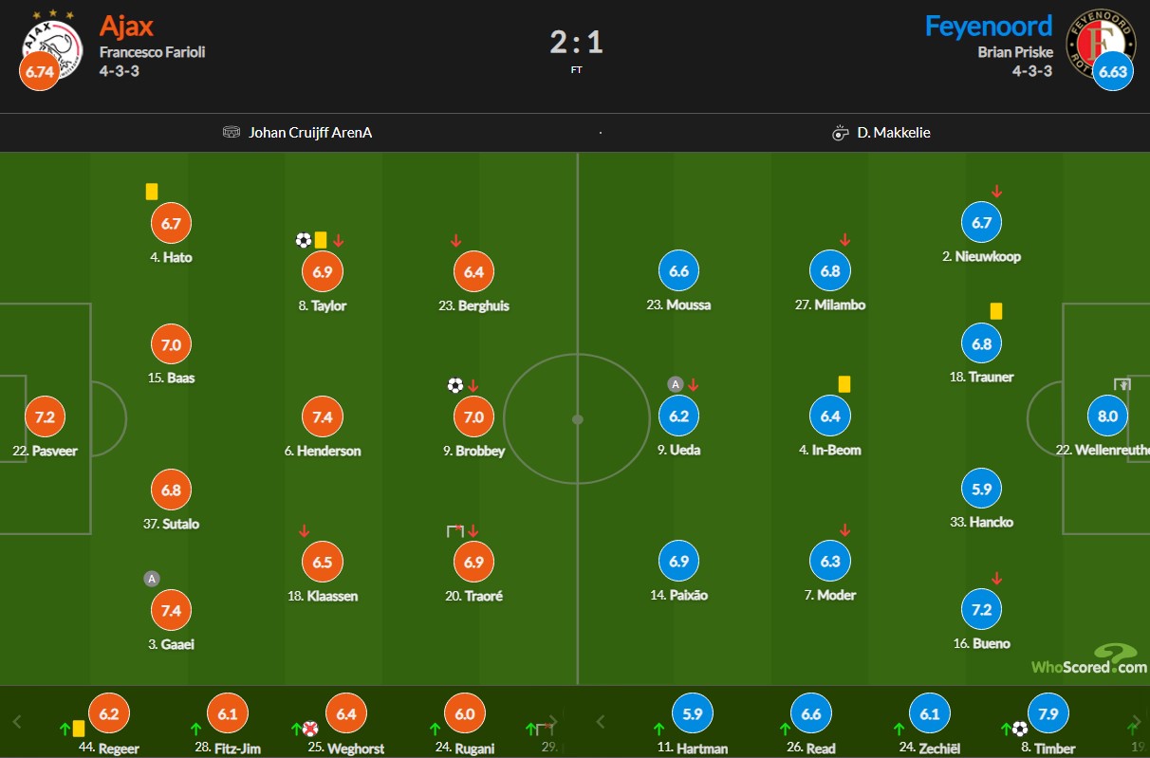Click the referee whistle icon beside D. Makkelie
The image size is (1150, 758).
[x=840, y=133]
